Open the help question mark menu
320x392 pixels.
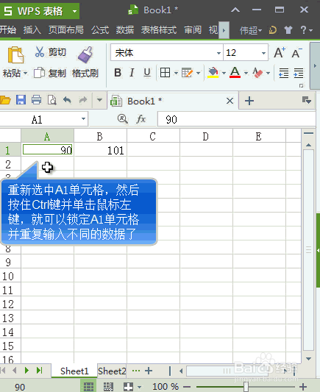[306, 30]
